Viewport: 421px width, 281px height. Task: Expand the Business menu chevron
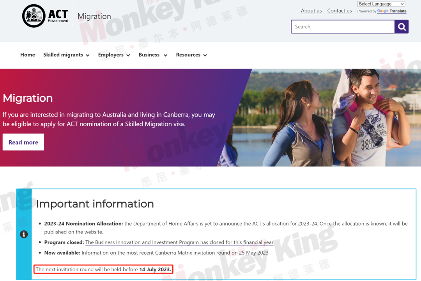[165, 55]
